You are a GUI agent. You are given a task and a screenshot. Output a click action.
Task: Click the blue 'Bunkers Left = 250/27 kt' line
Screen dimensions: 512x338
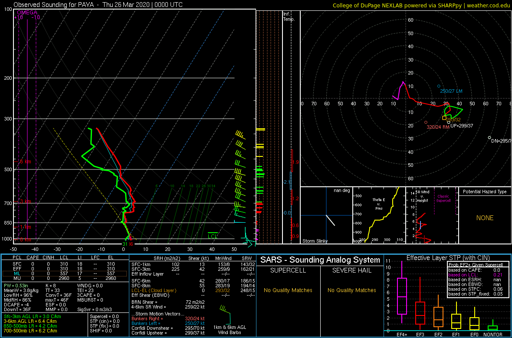168,323
